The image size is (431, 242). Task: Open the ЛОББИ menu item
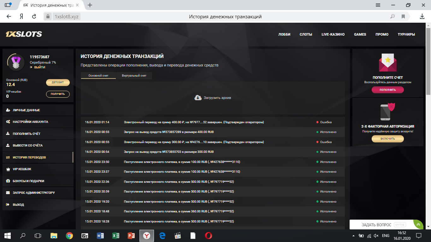(x=284, y=34)
